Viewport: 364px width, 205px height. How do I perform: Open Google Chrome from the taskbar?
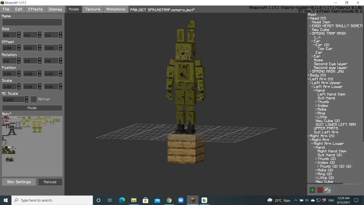pos(169,200)
